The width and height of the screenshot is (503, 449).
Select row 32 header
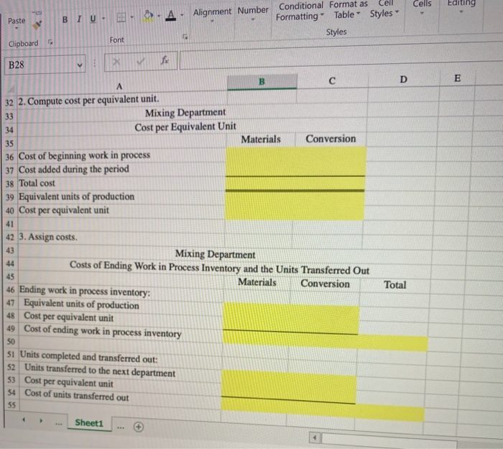pos(9,103)
